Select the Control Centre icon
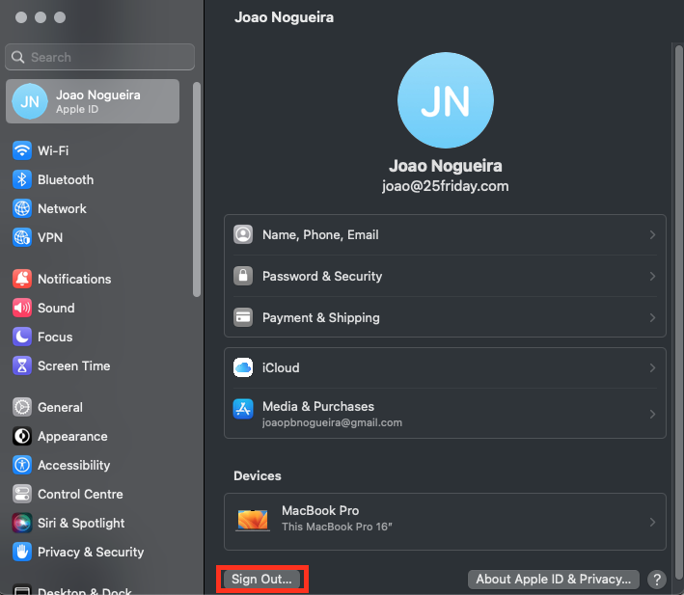 pos(22,495)
